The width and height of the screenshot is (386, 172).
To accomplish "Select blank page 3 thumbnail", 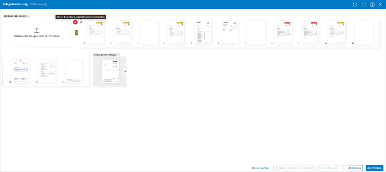I will click(149, 33).
